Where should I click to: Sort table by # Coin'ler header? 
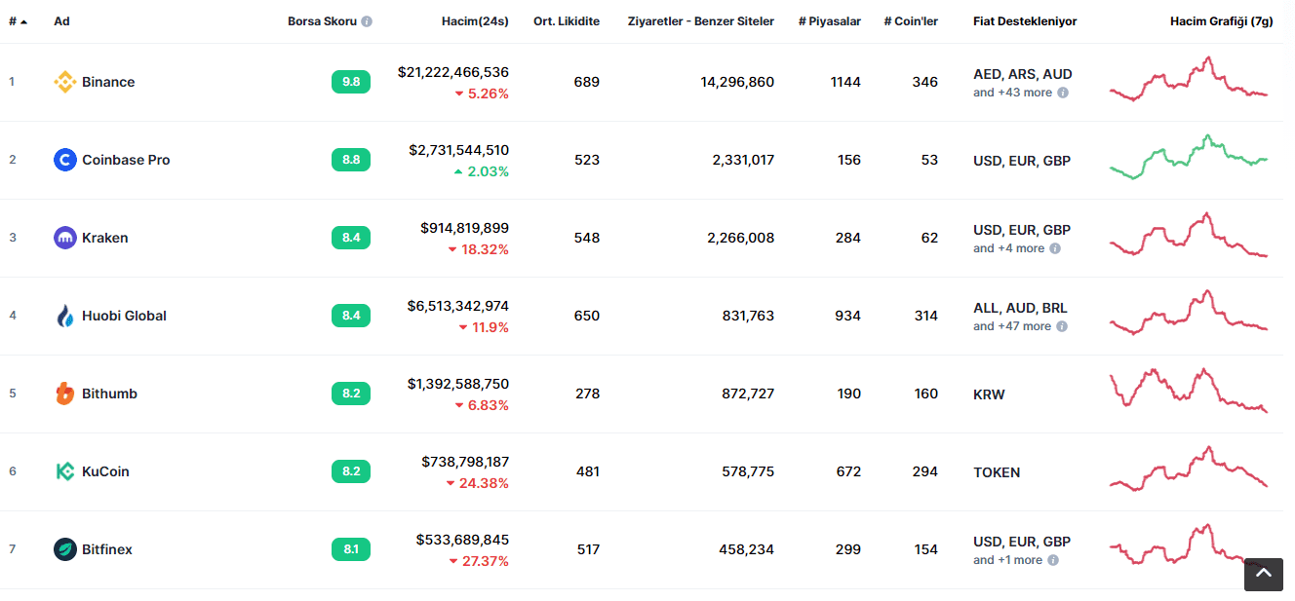pyautogui.click(x=911, y=21)
